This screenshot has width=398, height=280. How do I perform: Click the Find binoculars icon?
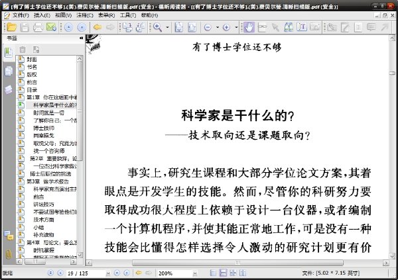[x=289, y=27]
